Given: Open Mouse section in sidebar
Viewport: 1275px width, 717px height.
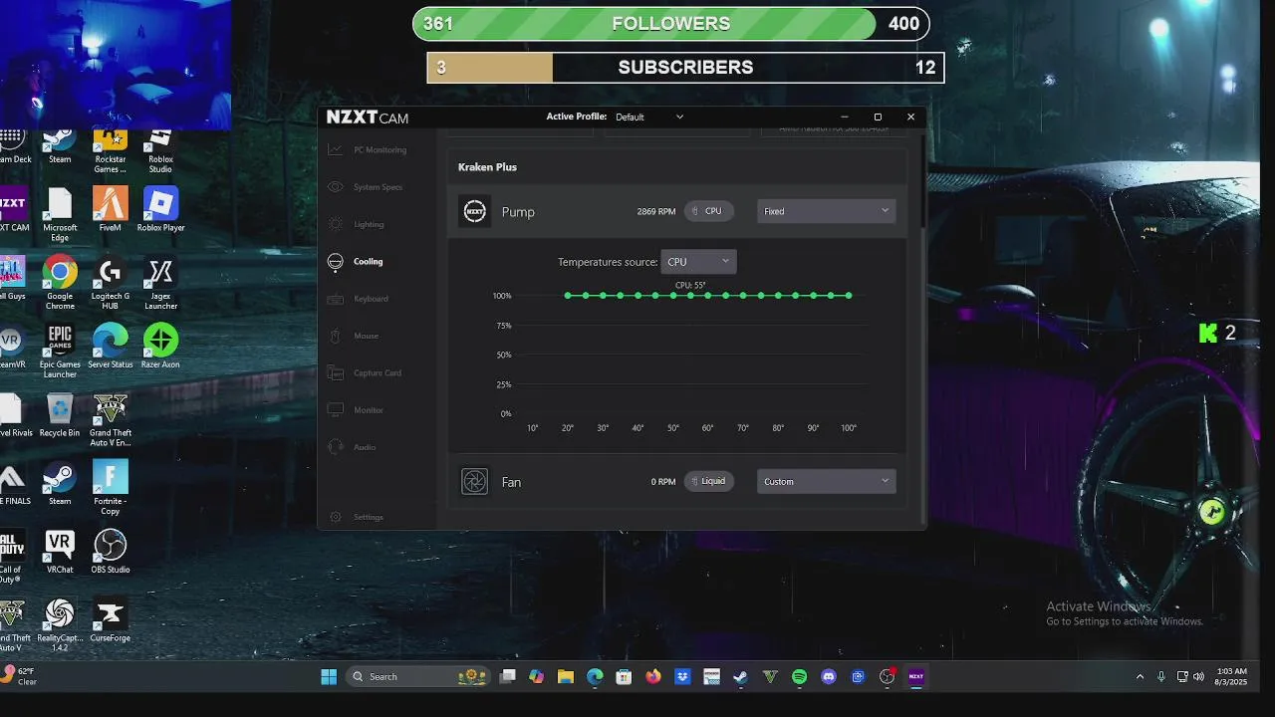Looking at the screenshot, I should pyautogui.click(x=353, y=336).
